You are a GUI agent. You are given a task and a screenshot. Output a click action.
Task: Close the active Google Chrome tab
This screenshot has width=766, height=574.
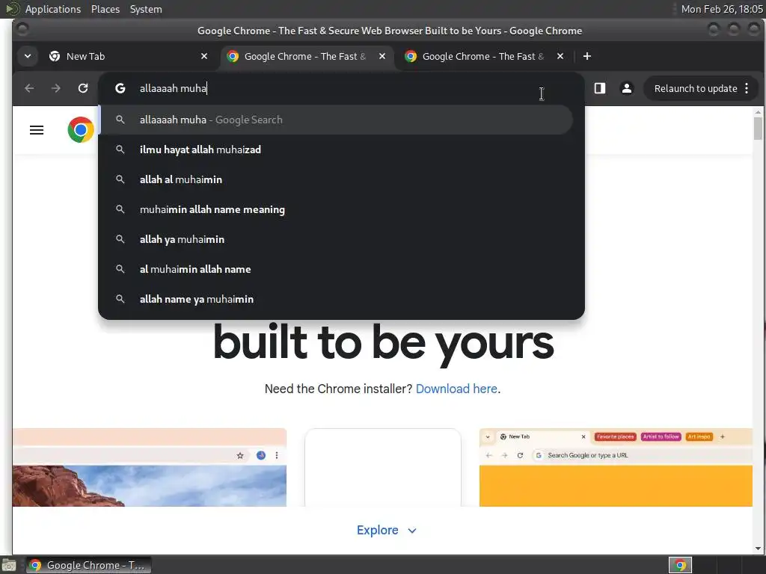tap(382, 56)
